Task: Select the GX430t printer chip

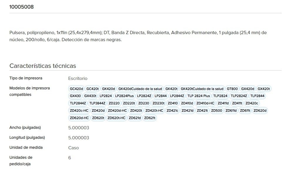Action: [x=90, y=96]
